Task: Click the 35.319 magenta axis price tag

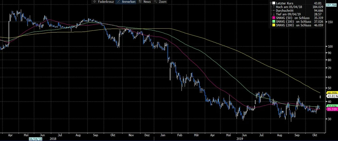Action: click(331, 109)
